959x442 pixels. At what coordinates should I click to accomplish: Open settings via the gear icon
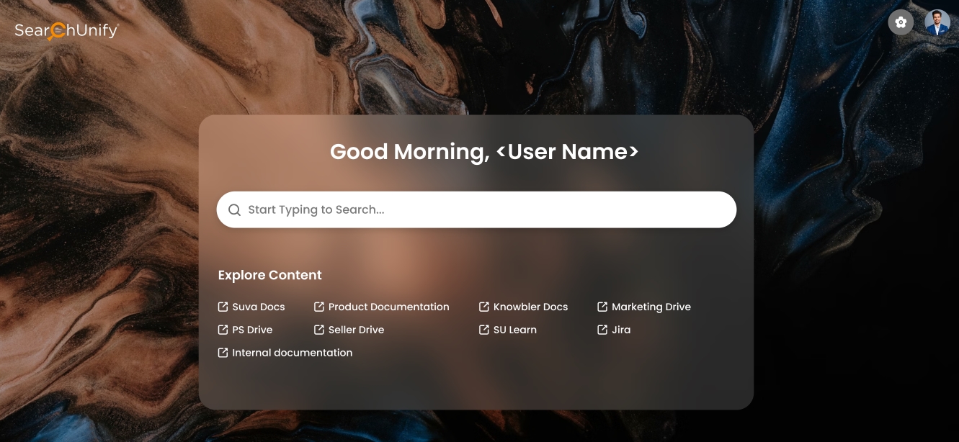[900, 22]
